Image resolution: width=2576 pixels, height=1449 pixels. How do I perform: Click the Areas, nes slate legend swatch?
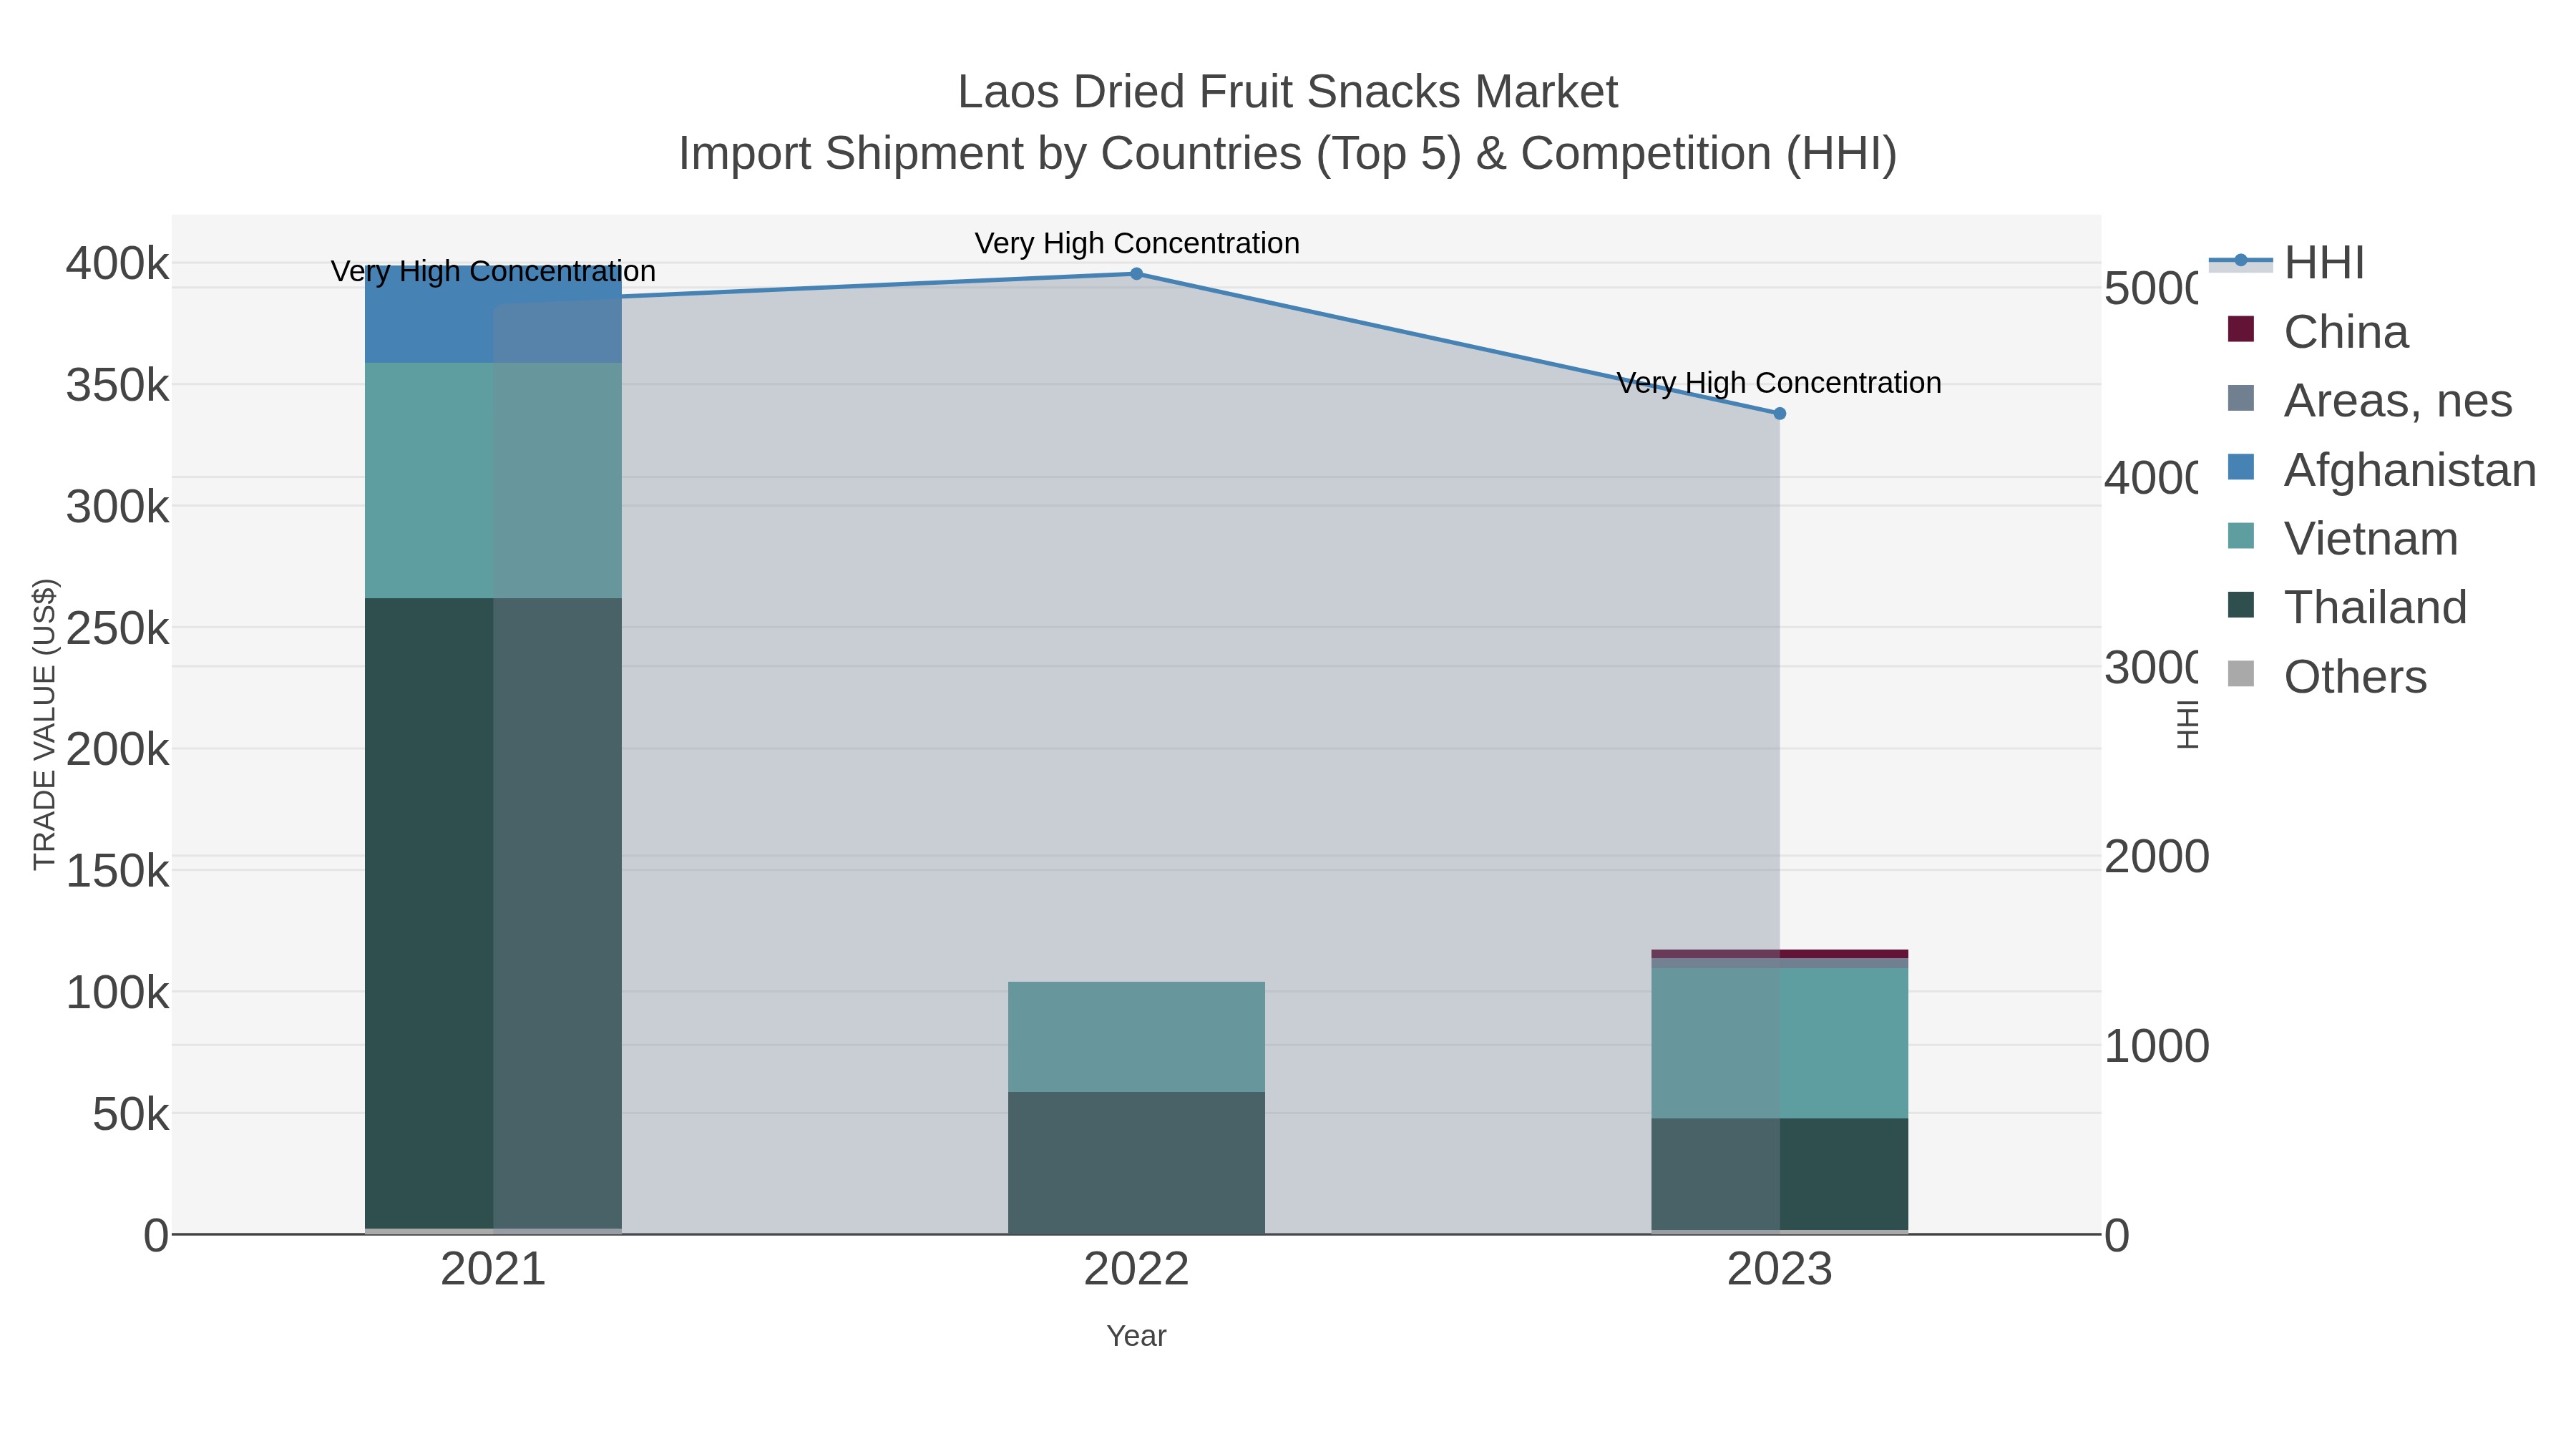[x=2241, y=398]
